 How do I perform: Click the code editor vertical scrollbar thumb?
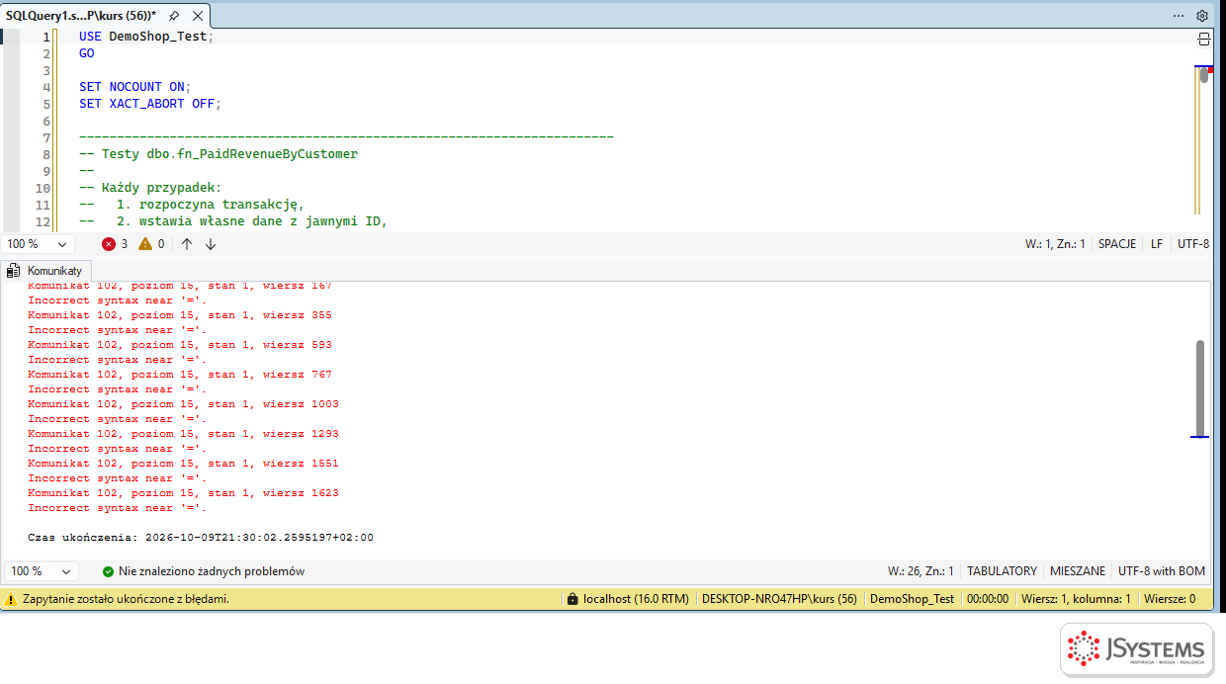1204,75
